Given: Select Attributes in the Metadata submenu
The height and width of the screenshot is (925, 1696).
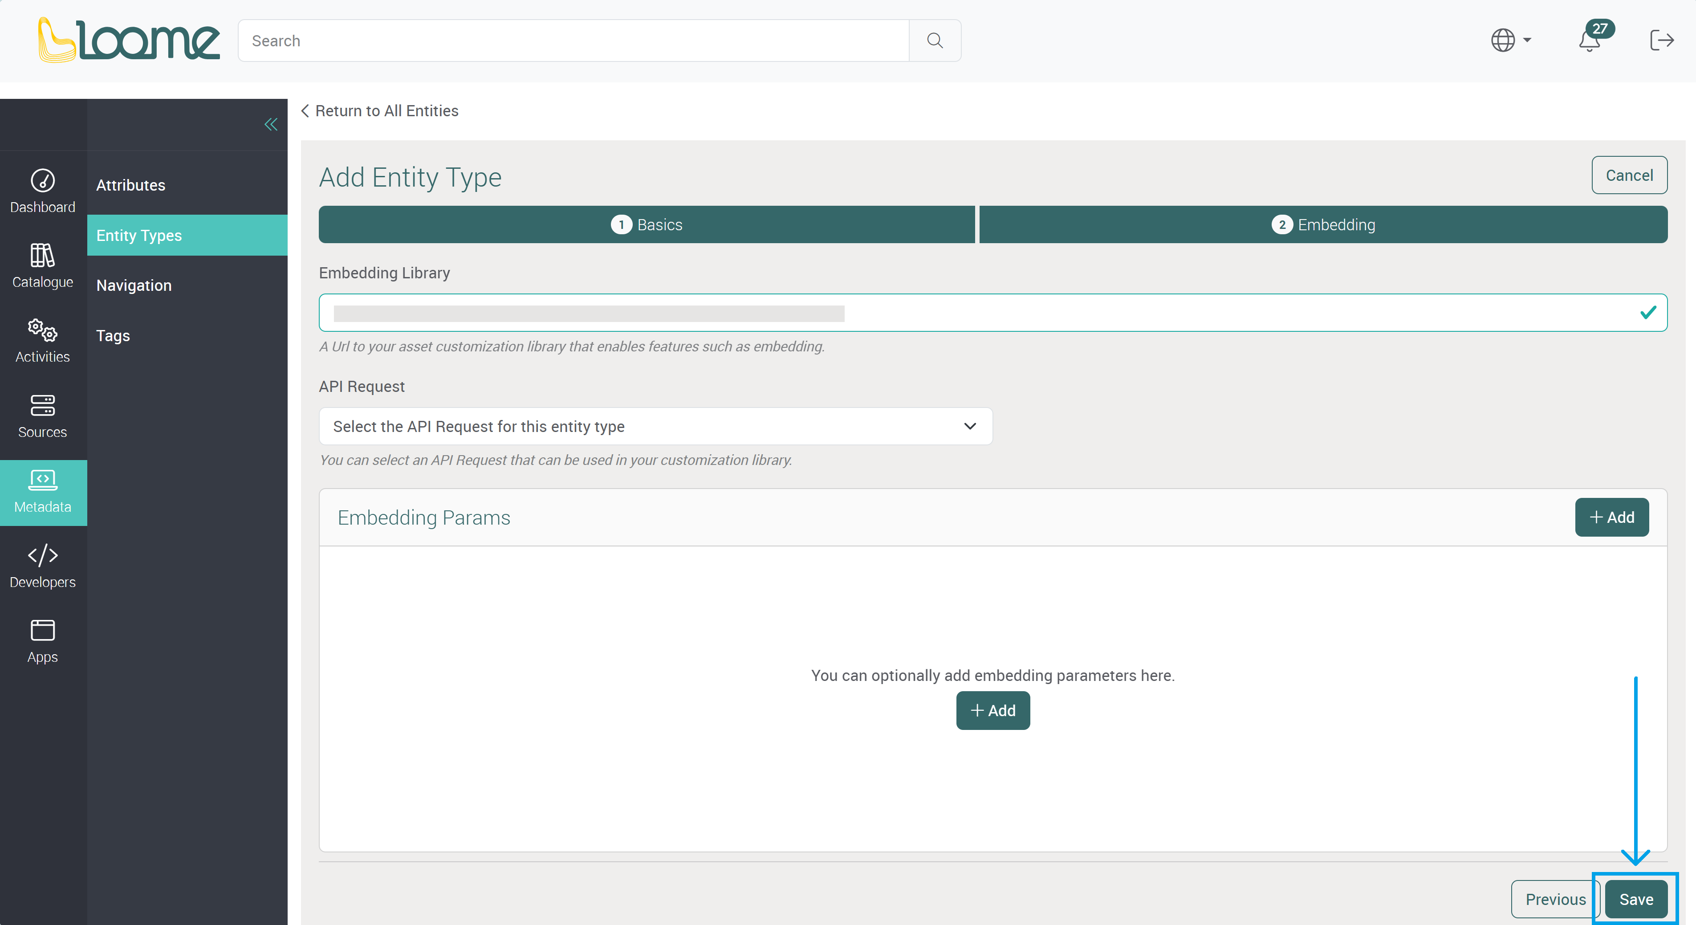Looking at the screenshot, I should [x=187, y=185].
